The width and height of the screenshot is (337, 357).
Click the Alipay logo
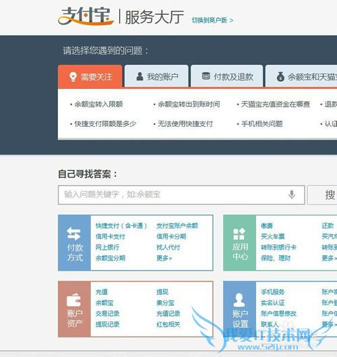[x=86, y=16]
